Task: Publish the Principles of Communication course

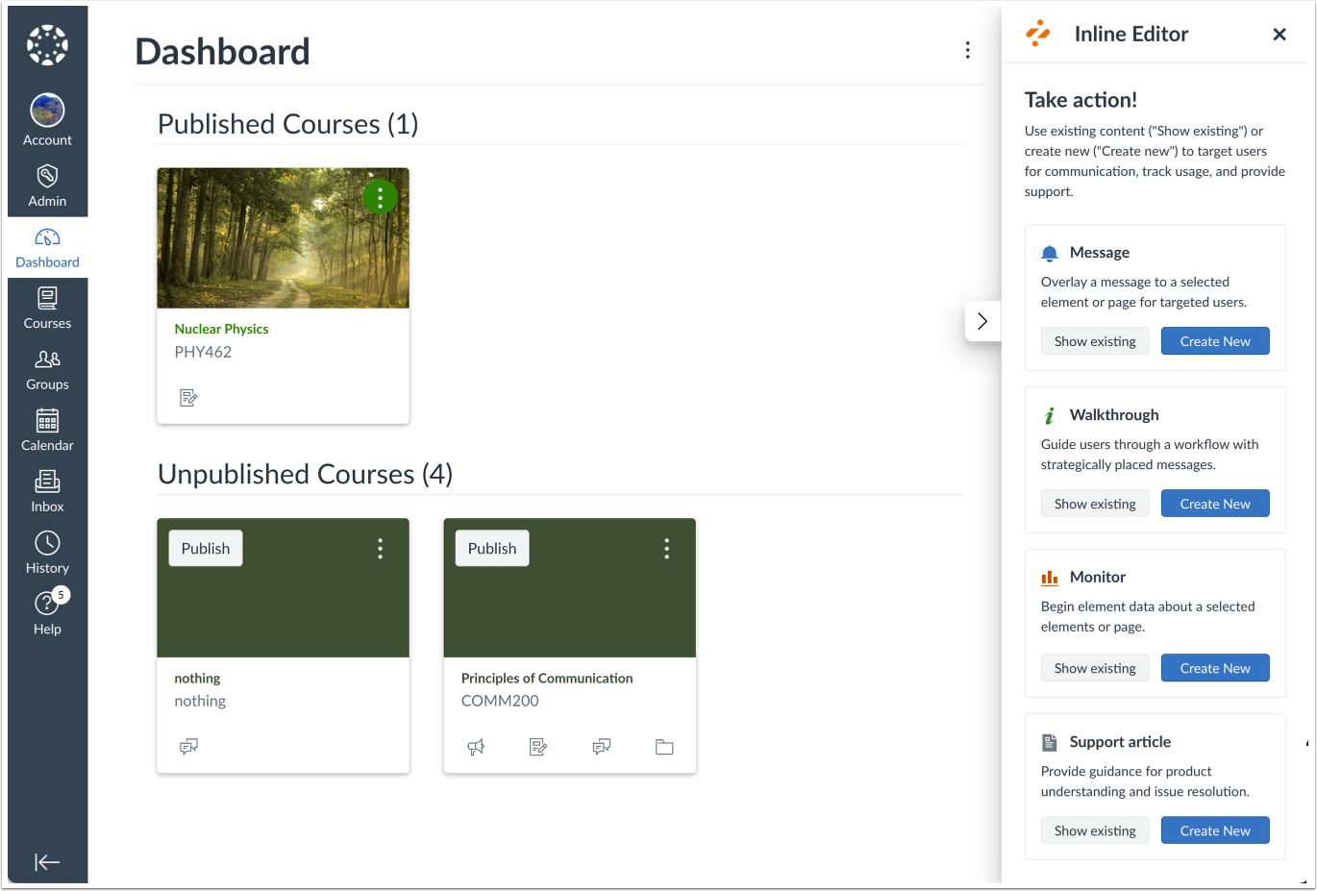Action: [491, 548]
